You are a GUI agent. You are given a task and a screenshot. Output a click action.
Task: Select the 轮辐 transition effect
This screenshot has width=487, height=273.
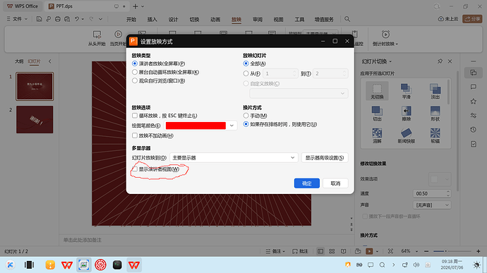point(435,135)
